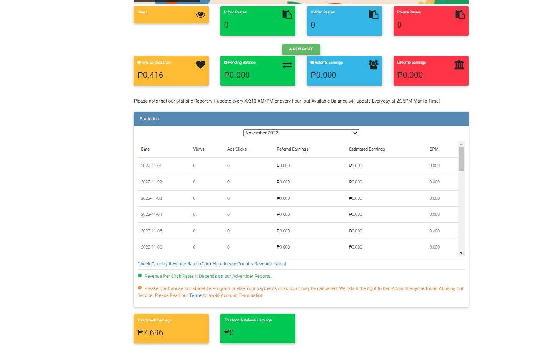
Task: Click the paste icon on Hidden Pastes card
Action: 374,15
